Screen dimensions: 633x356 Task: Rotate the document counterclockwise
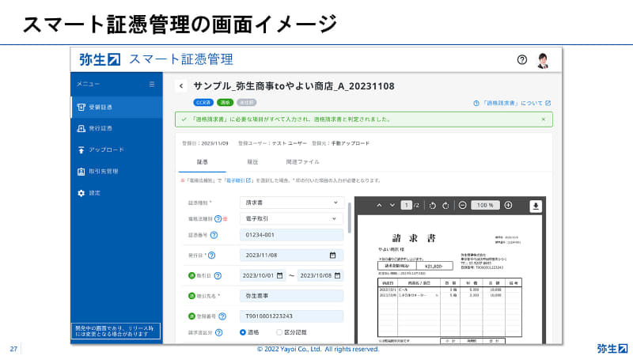[432, 206]
